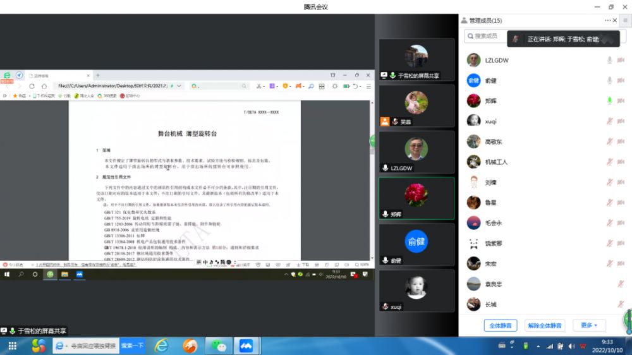Select the 于雪松的屏幕共享 video tile
The width and height of the screenshot is (632, 355).
point(416,59)
